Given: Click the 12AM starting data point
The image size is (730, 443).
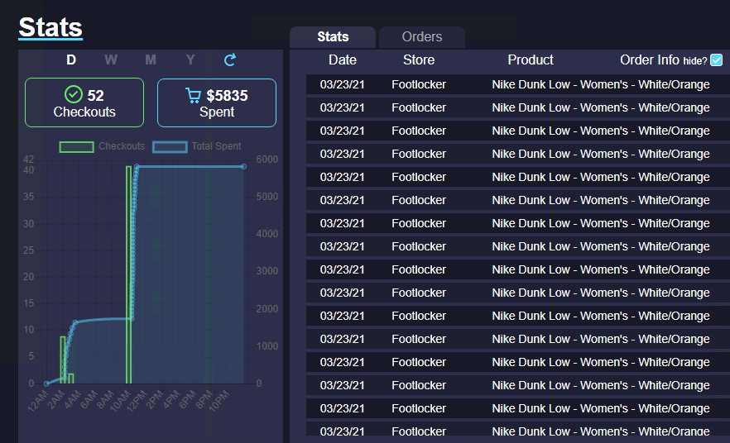Looking at the screenshot, I should pyautogui.click(x=46, y=383).
